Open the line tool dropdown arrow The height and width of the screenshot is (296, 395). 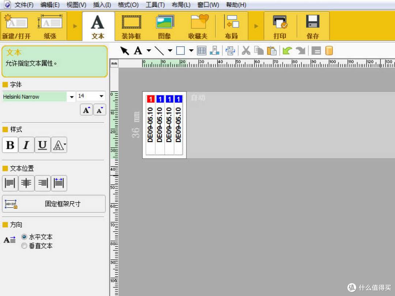pos(170,50)
